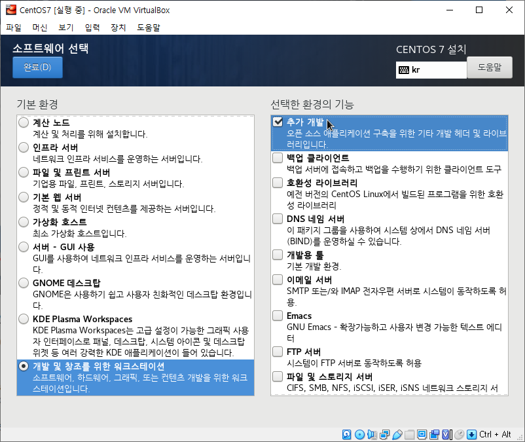
Task: Check the Emacs add-on box
Action: coord(278,316)
